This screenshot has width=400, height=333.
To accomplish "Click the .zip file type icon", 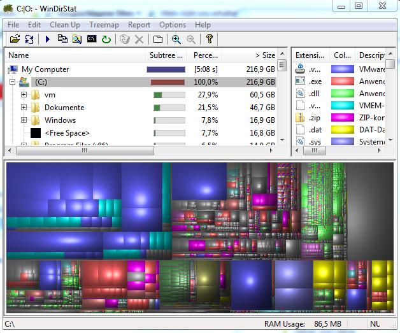I will (300, 118).
